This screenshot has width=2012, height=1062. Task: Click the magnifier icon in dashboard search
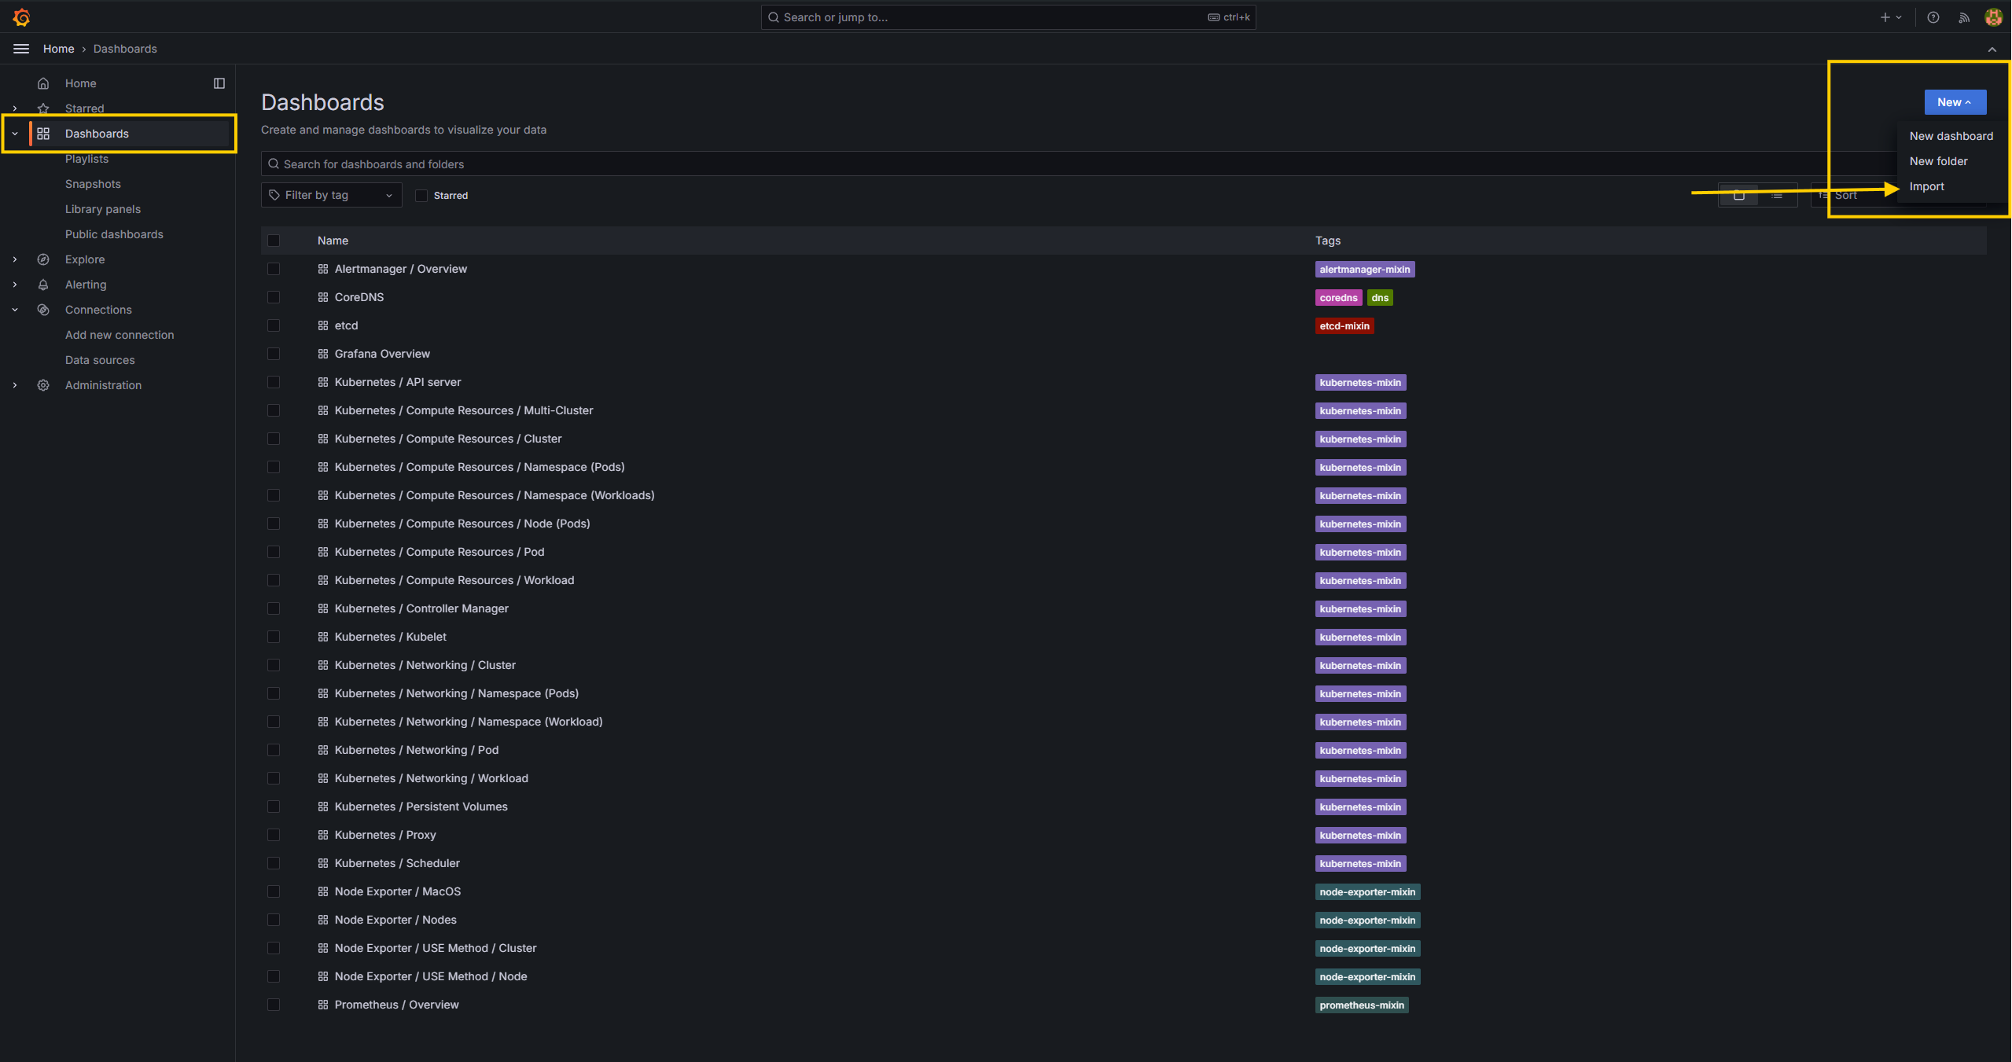tap(274, 164)
